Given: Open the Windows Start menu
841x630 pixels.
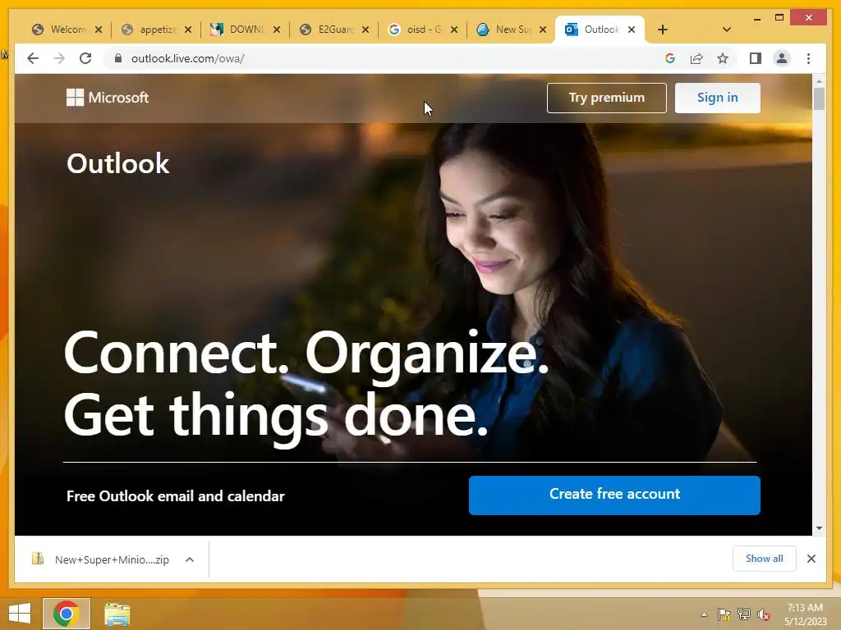Looking at the screenshot, I should coord(20,614).
